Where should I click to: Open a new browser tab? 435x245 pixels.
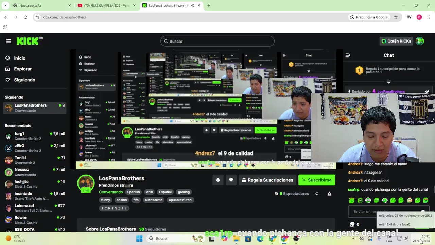pyautogui.click(x=209, y=5)
